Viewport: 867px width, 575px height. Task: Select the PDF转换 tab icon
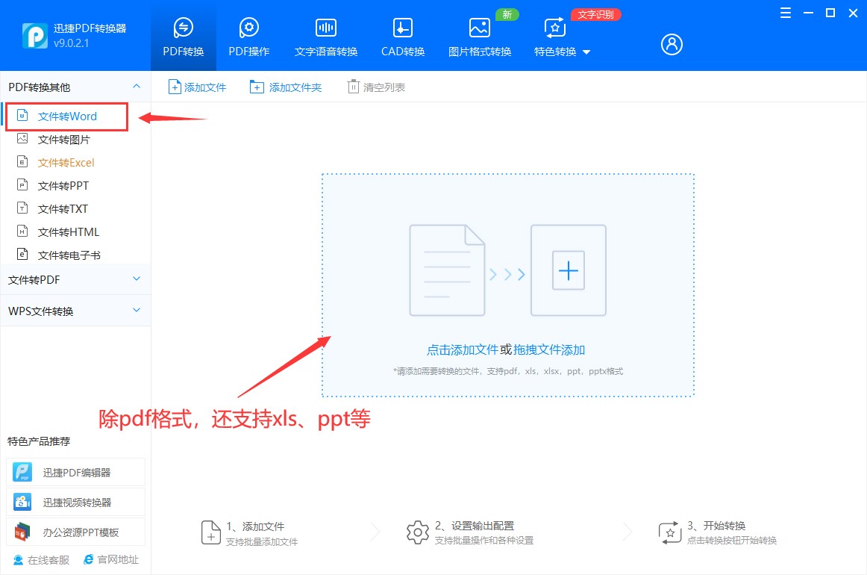(x=183, y=30)
